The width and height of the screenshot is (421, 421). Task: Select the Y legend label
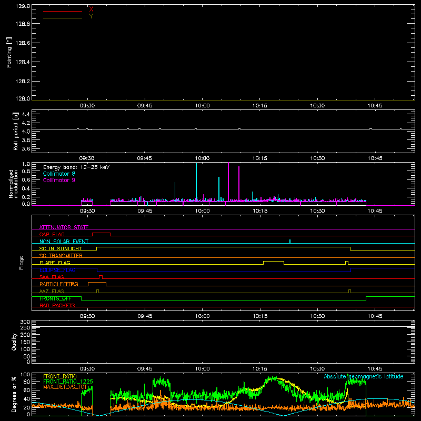pyautogui.click(x=91, y=16)
